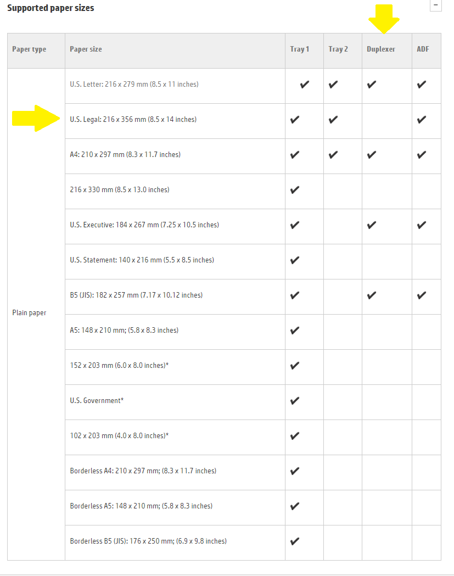Click the Plain paper row label

pos(29,313)
